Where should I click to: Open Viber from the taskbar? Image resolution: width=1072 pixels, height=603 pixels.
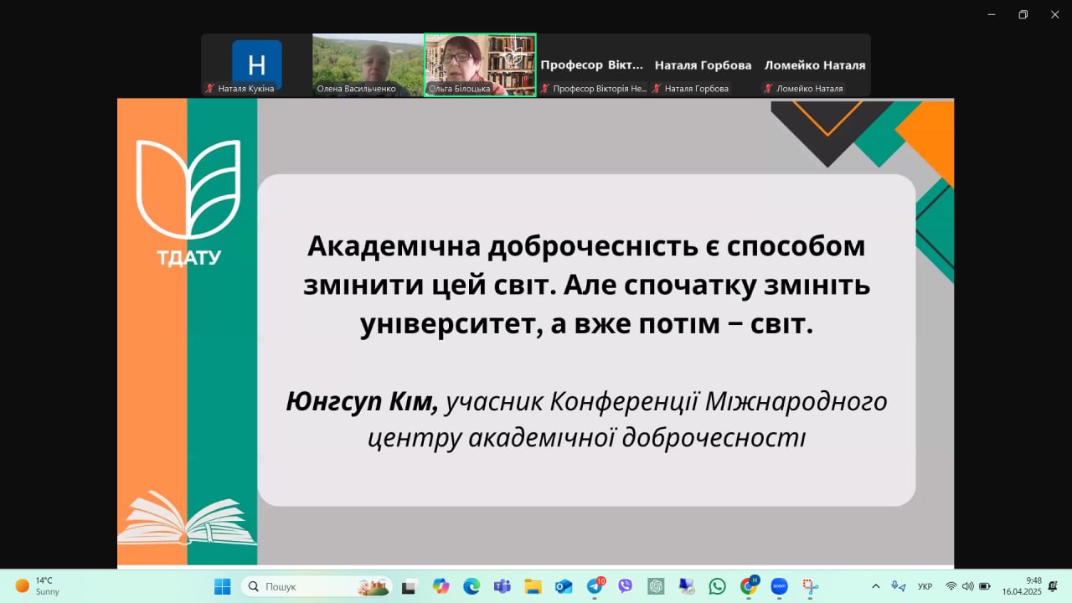(x=625, y=586)
